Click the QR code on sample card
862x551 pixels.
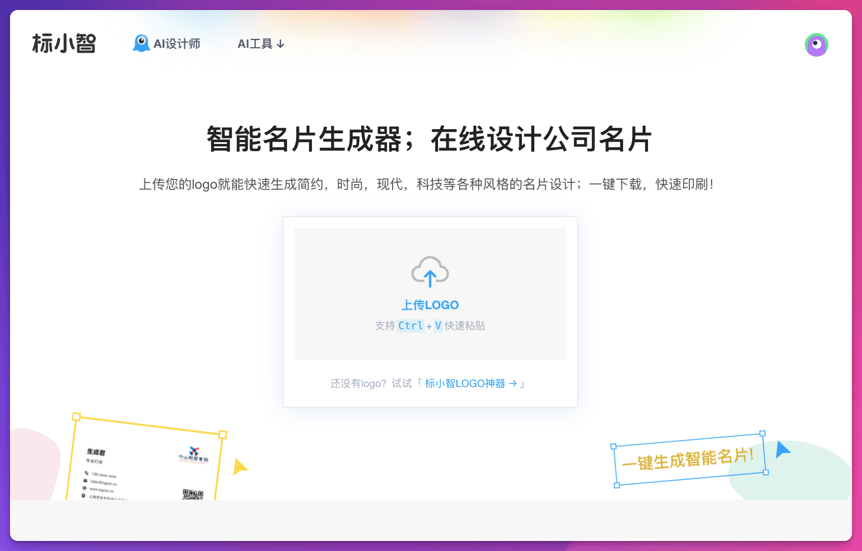click(193, 494)
